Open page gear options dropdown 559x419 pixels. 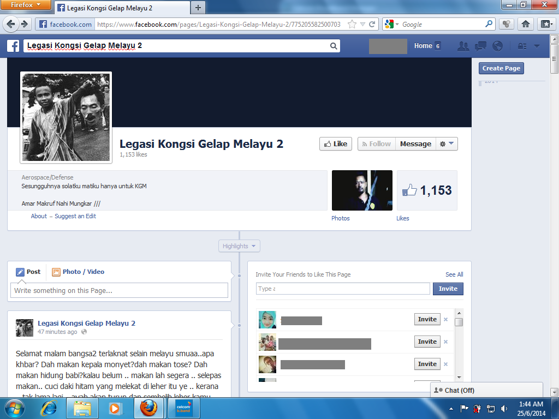click(x=447, y=144)
